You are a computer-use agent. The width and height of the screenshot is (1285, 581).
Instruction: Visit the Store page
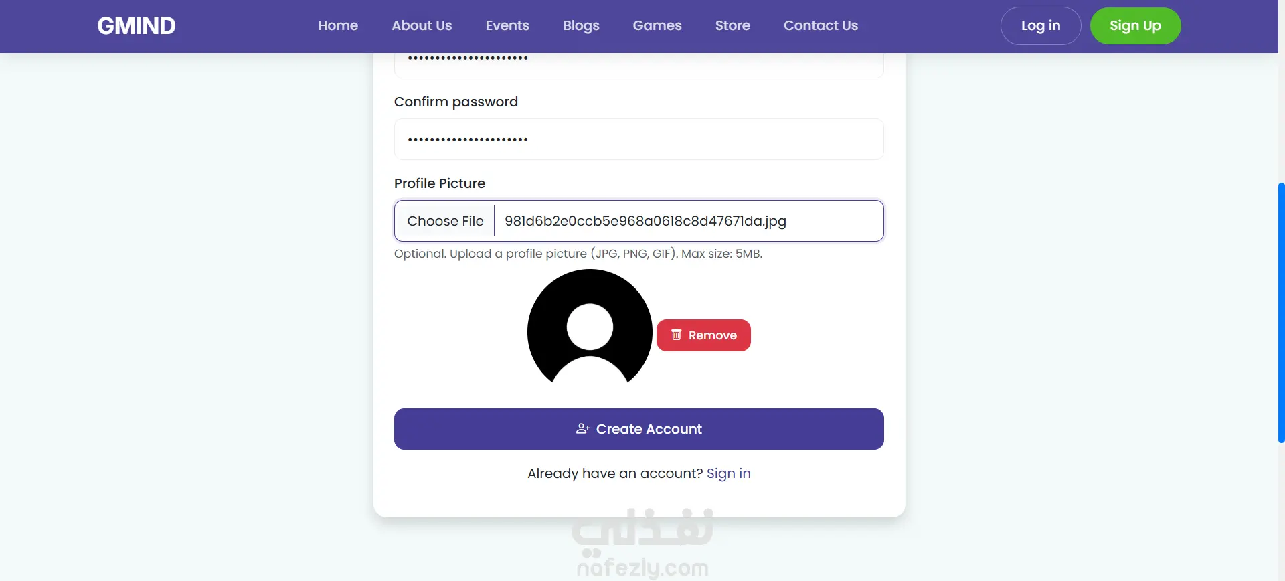pos(732,26)
